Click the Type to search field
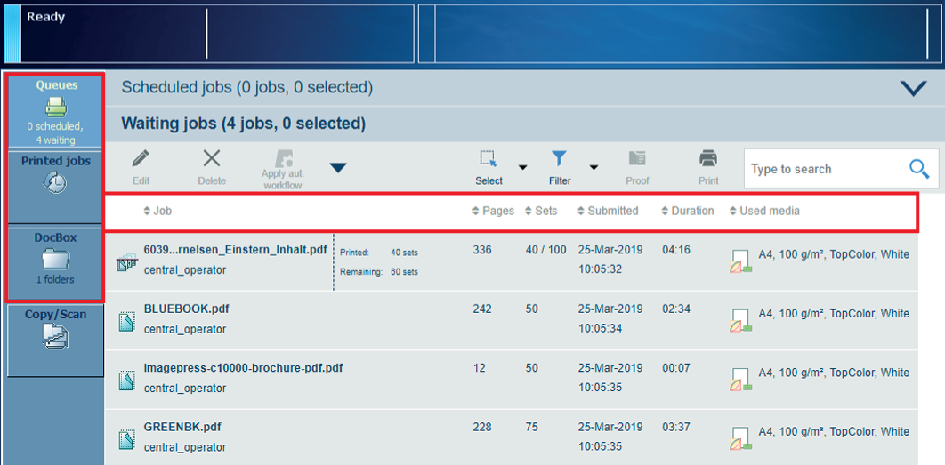This screenshot has width=945, height=465. pos(823,169)
